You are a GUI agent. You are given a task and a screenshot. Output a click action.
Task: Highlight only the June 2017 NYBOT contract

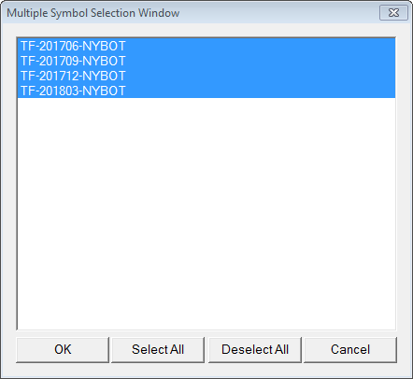[206, 46]
